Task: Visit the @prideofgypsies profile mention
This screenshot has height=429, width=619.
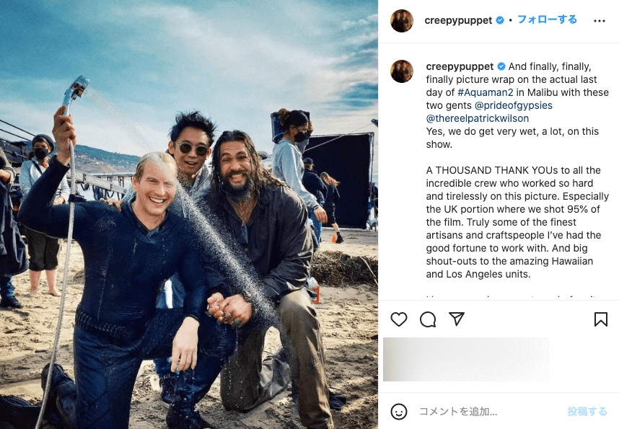Action: click(513, 105)
